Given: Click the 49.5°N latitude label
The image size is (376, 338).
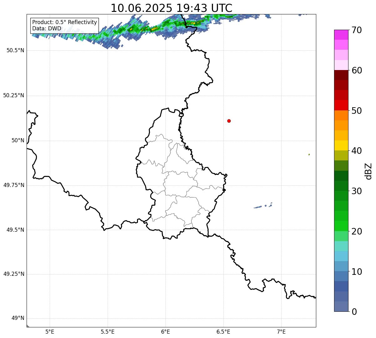Looking at the screenshot, I should (x=15, y=230).
